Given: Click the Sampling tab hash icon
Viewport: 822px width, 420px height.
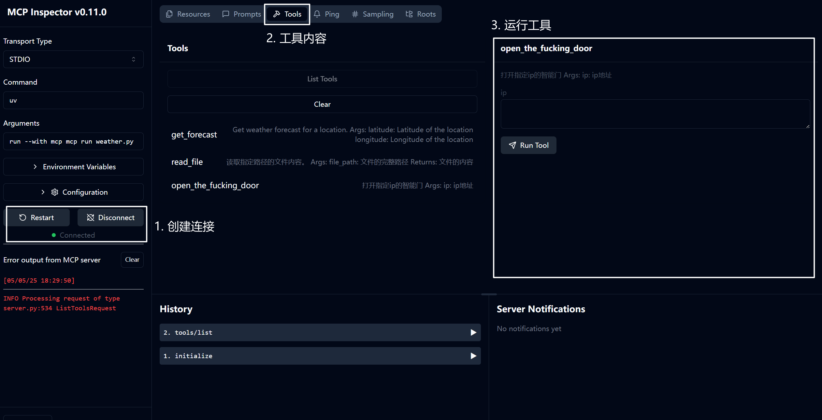Looking at the screenshot, I should tap(355, 14).
